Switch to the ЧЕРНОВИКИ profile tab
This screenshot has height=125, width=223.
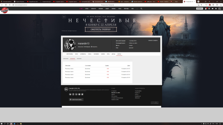tap(96, 54)
